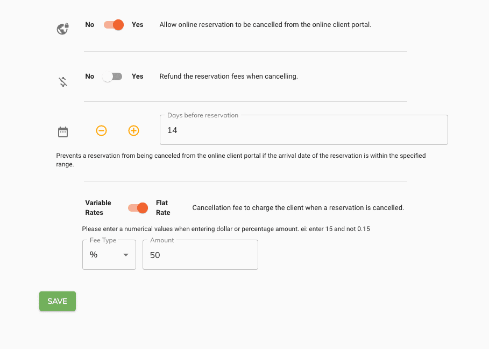
Task: Select the percent value in Fee Type
Action: (x=94, y=255)
